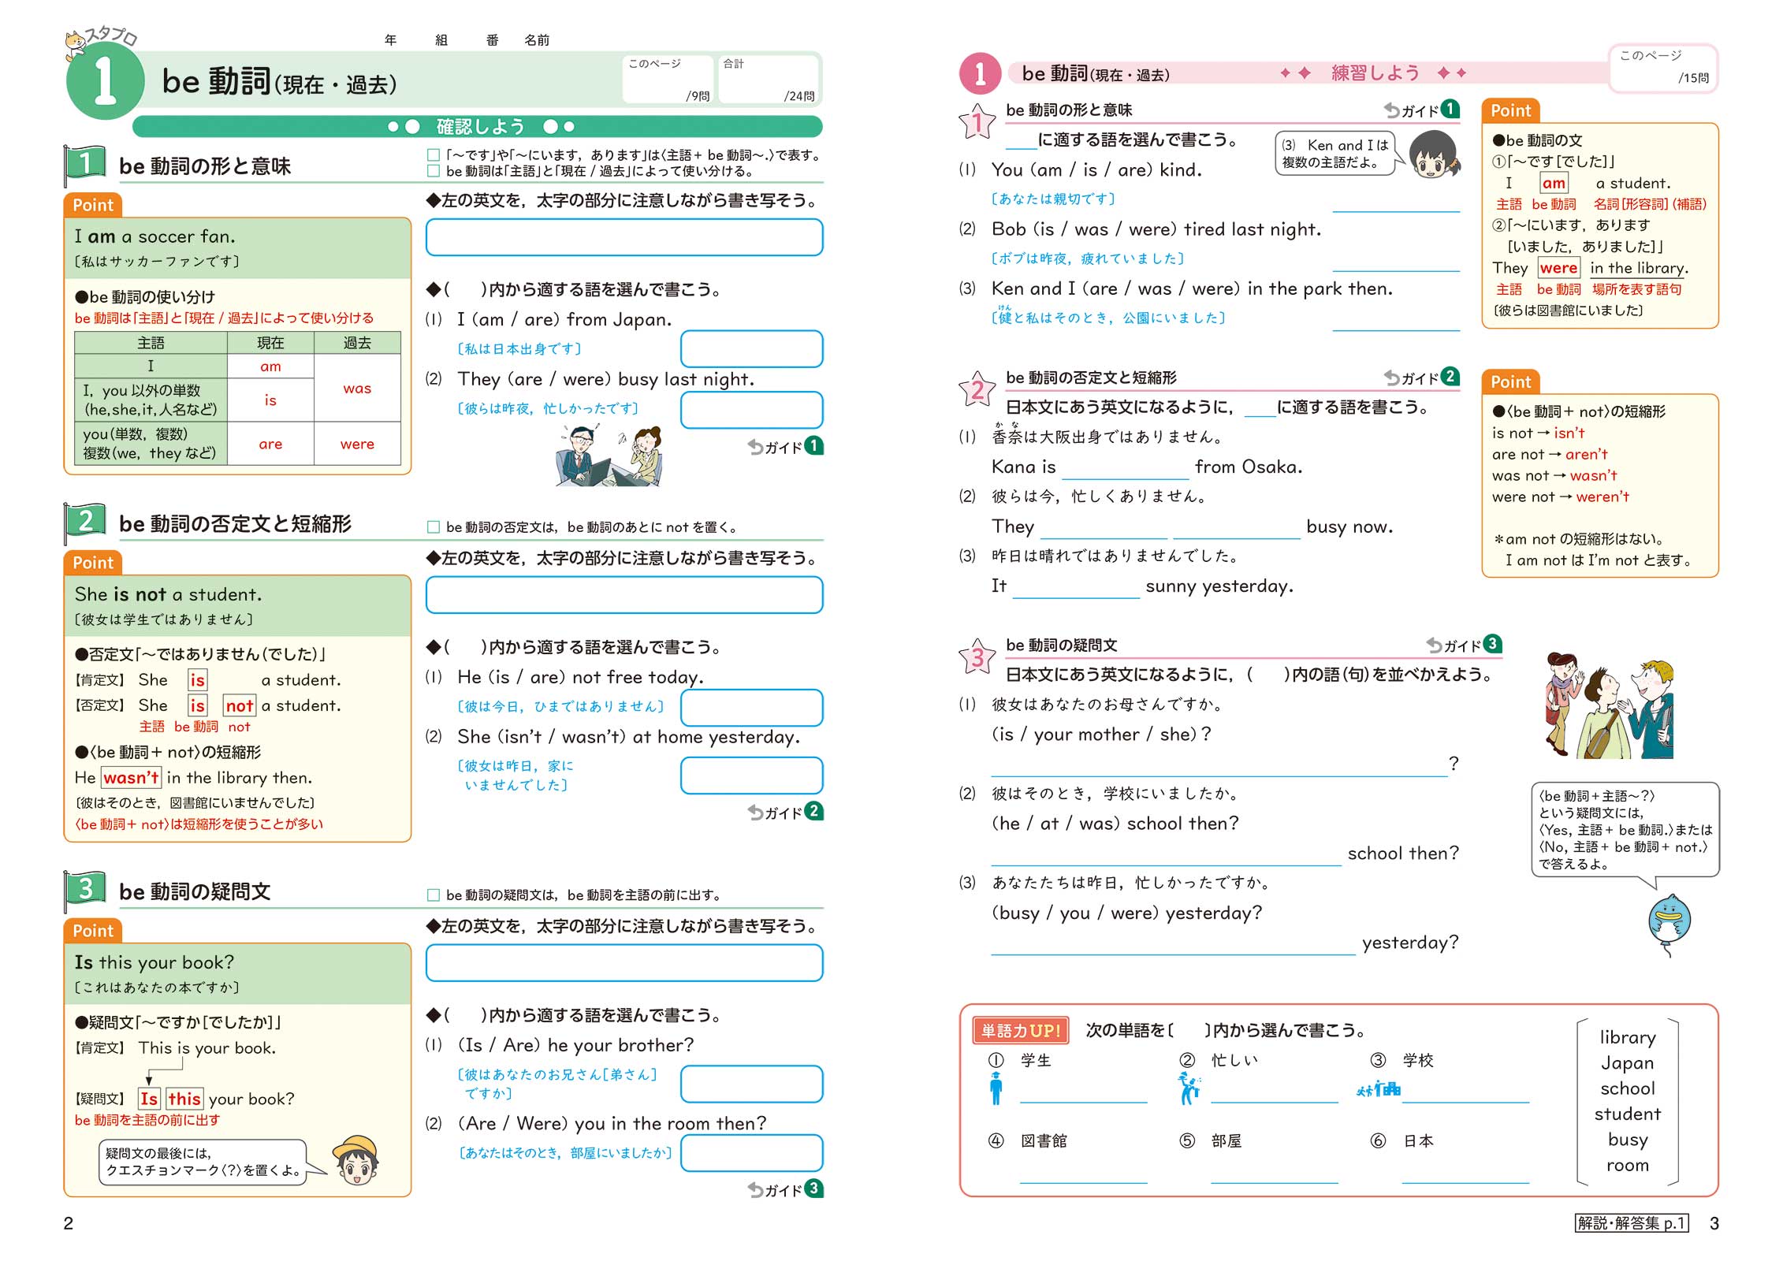Click the 単語力UP! label
Viewport: 1783px width, 1261px height.
1021,1030
